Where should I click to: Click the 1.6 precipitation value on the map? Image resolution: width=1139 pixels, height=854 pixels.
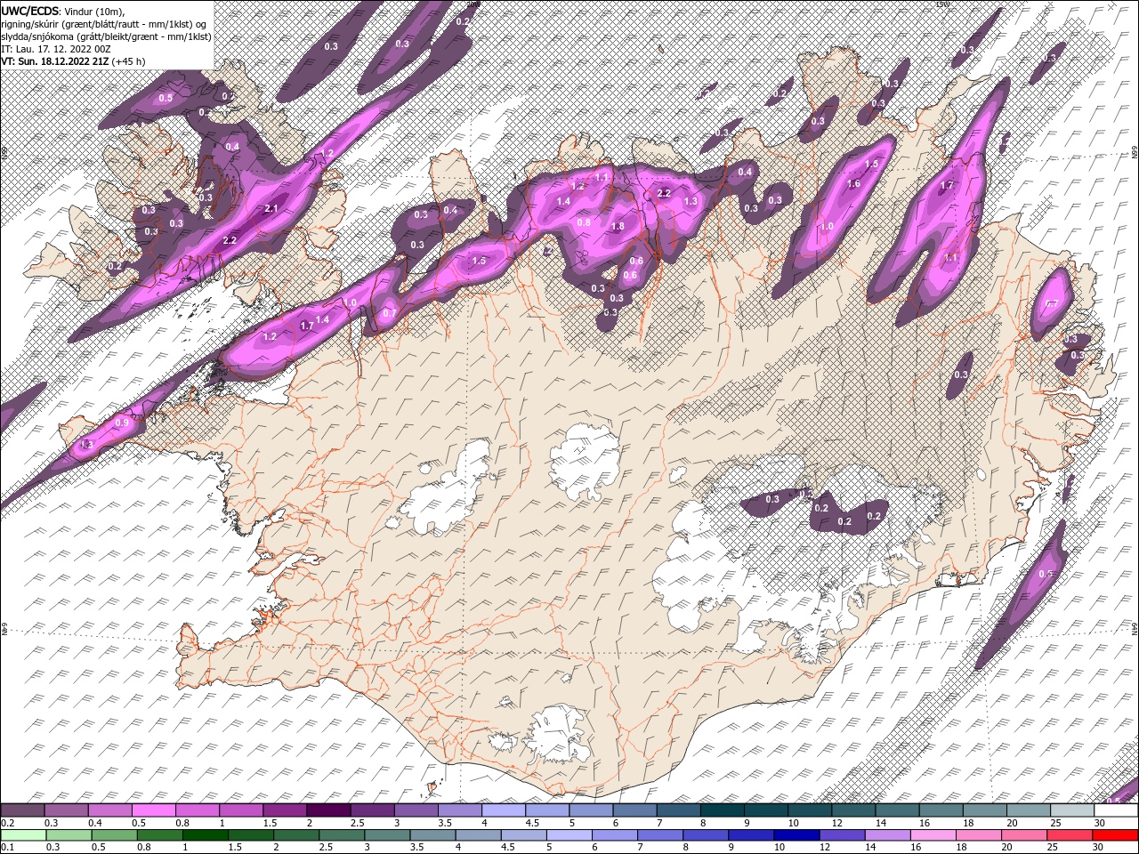point(854,184)
